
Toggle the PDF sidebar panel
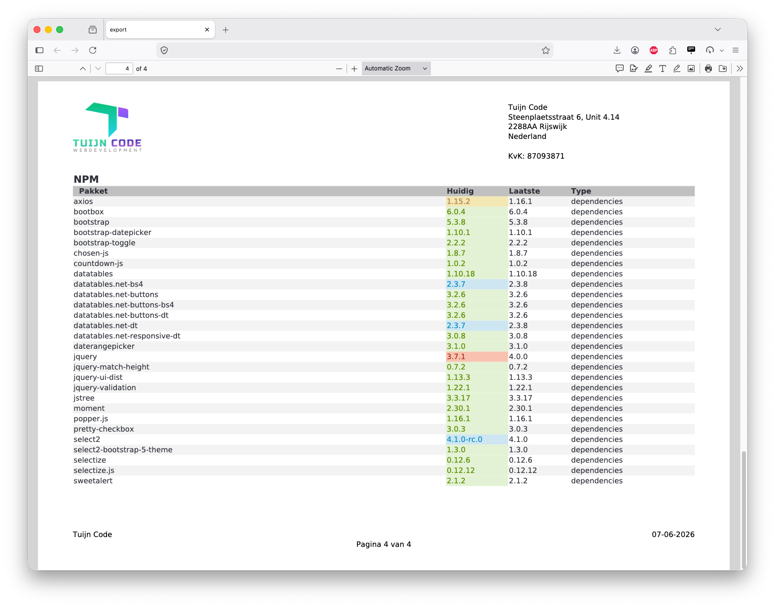[39, 68]
